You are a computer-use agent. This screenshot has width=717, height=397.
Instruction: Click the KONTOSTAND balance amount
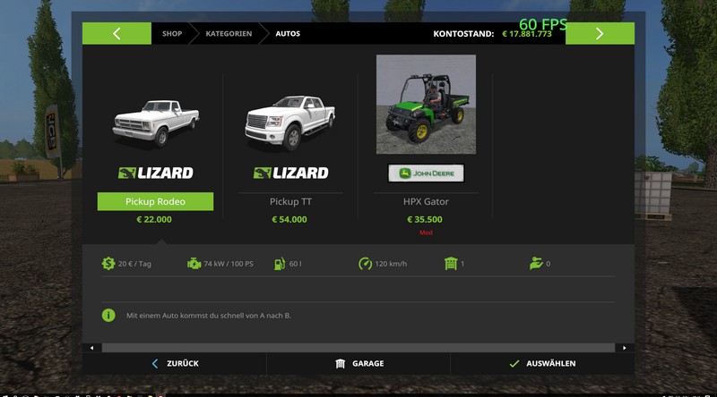pyautogui.click(x=527, y=34)
